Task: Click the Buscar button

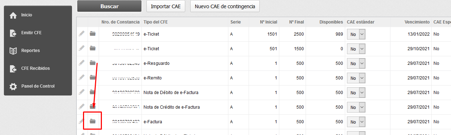Action: [109, 6]
